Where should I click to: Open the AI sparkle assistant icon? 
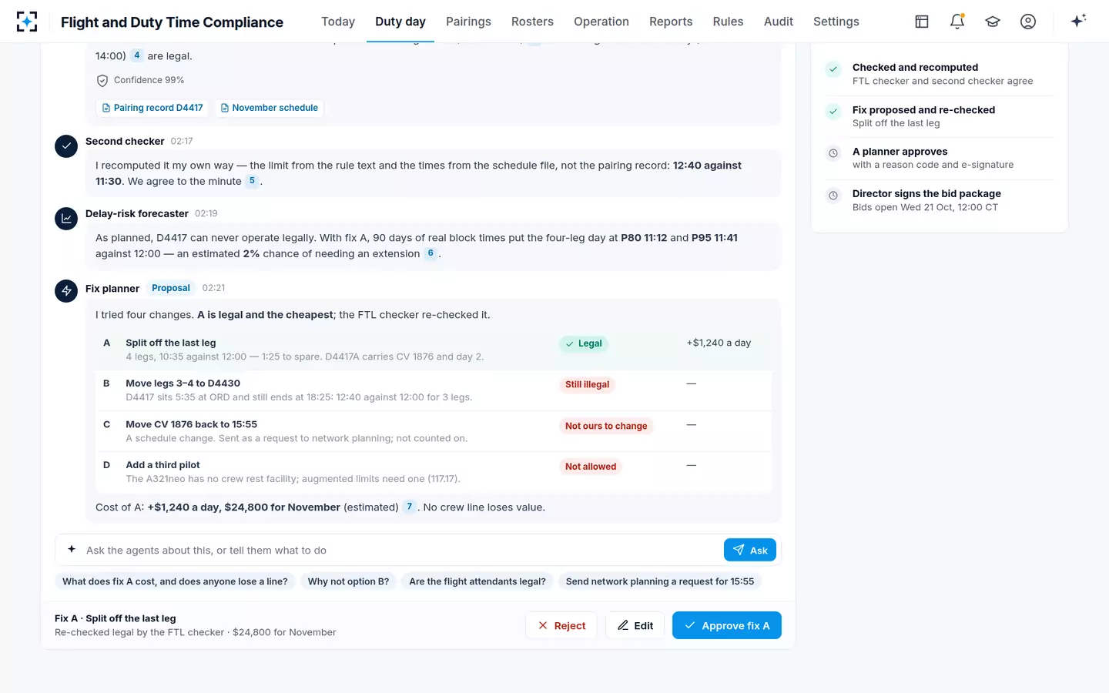[x=1078, y=21]
